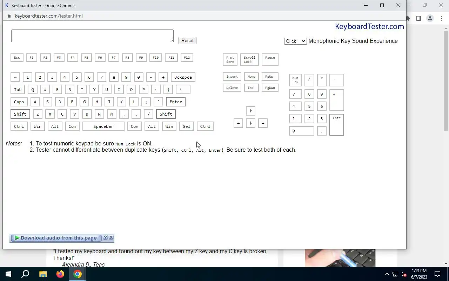Show hidden system tray icons
The width and height of the screenshot is (449, 281).
[x=387, y=274]
